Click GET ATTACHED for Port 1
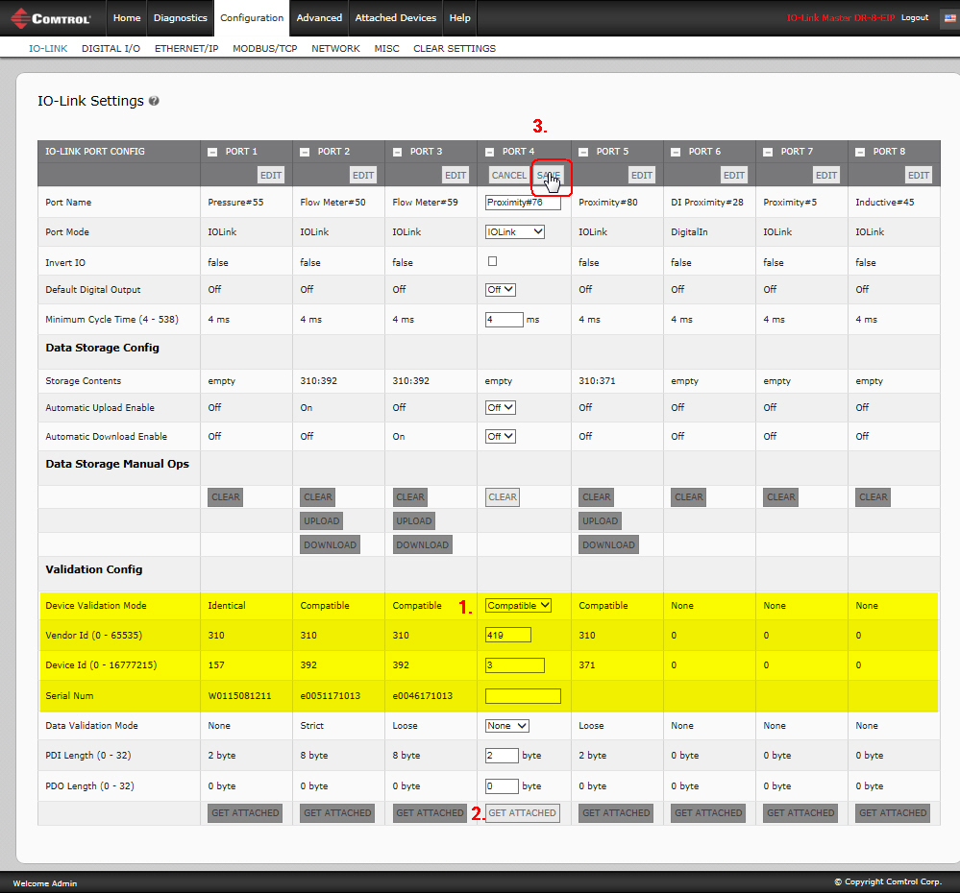The image size is (960, 893). [245, 813]
